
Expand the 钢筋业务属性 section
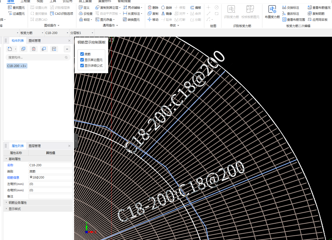tap(6, 202)
